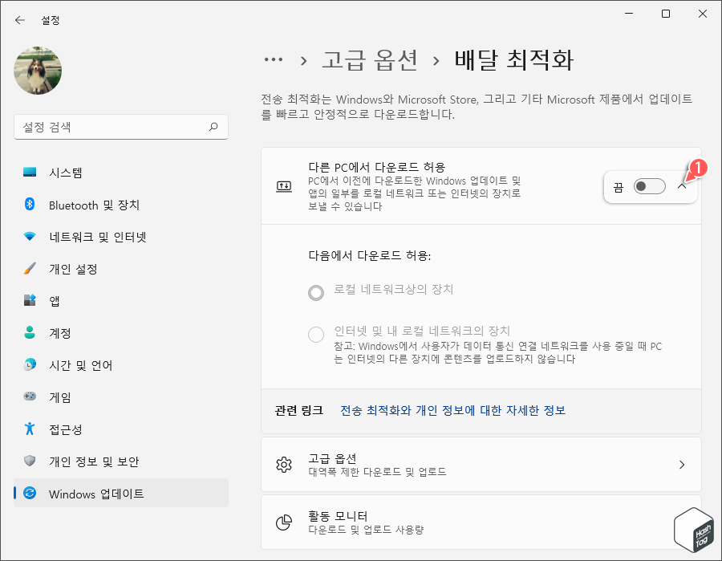Viewport: 722px width, 561px height.
Task: Click the download sharing icon
Action: 284,186
